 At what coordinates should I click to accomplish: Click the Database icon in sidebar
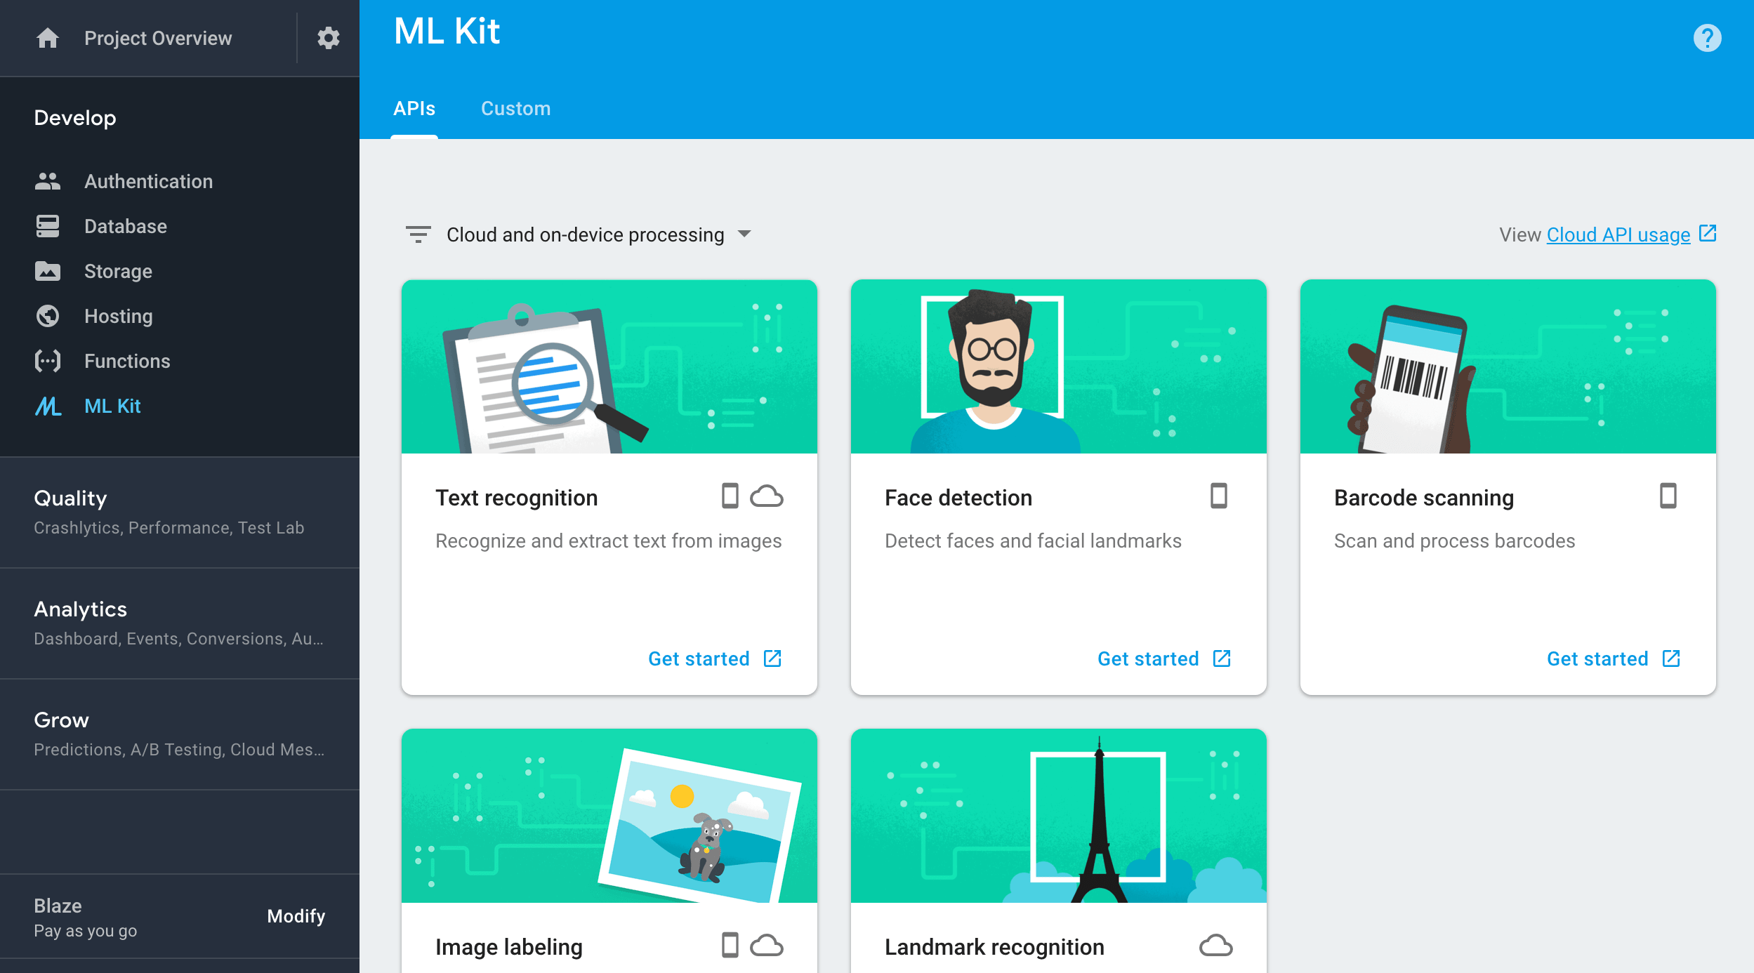click(x=48, y=226)
